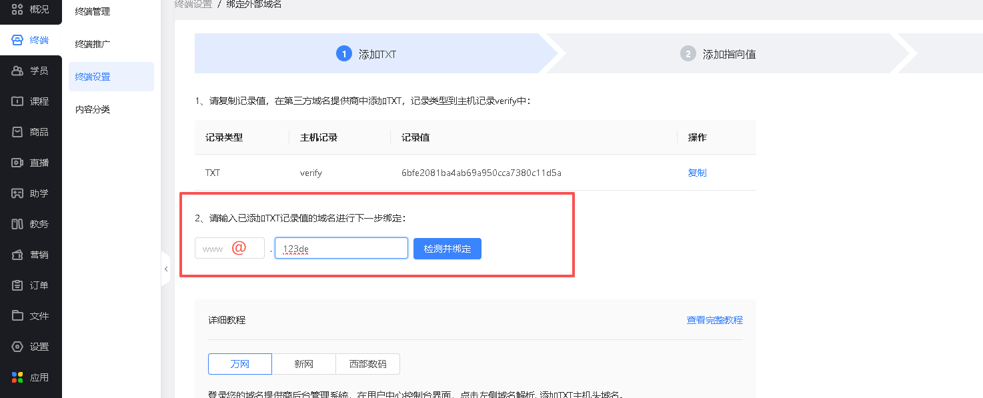Image resolution: width=983 pixels, height=398 pixels.
Task: Click step 2 添加指向值 in wizard
Action: [718, 54]
